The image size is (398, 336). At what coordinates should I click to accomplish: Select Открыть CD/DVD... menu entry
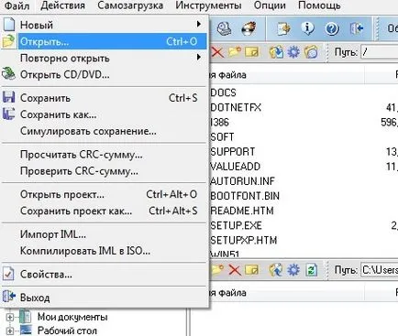click(105, 74)
